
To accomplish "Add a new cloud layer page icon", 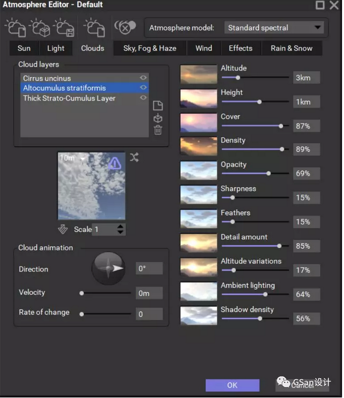I will (158, 106).
